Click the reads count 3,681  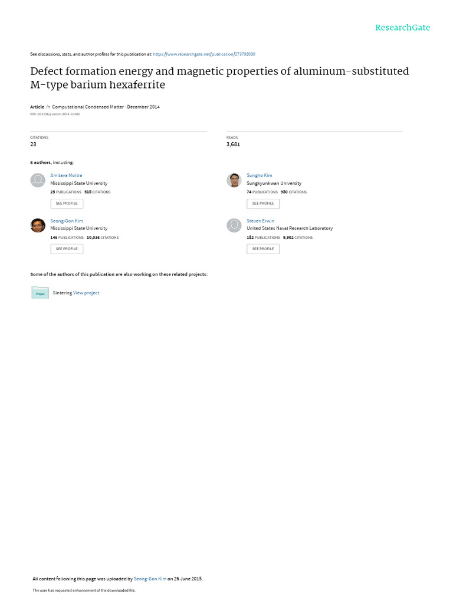233,145
